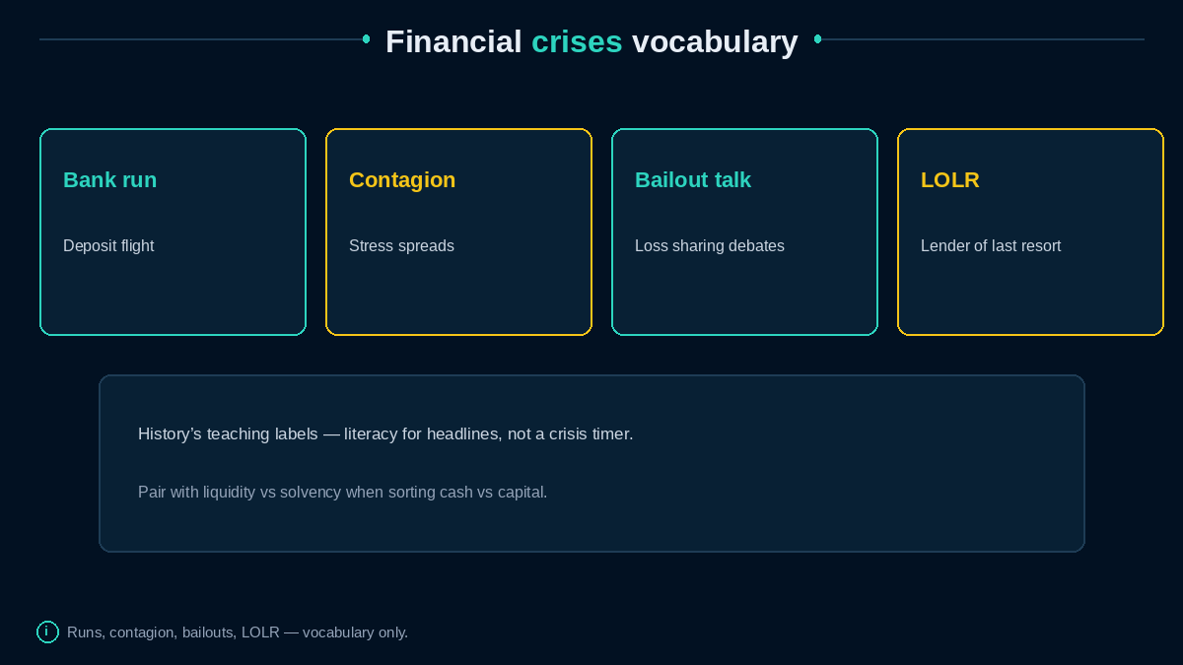Click the Bailout talk card title
The image size is (1183, 665).
click(693, 180)
